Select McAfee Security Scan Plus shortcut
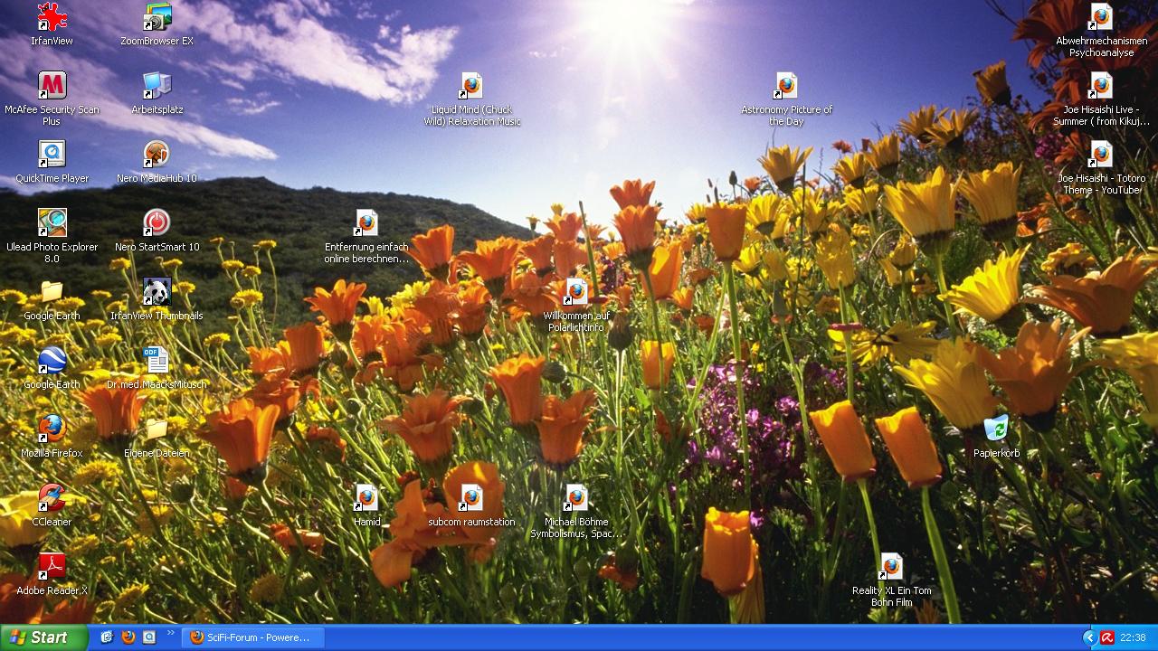1158x651 pixels. coord(52,87)
